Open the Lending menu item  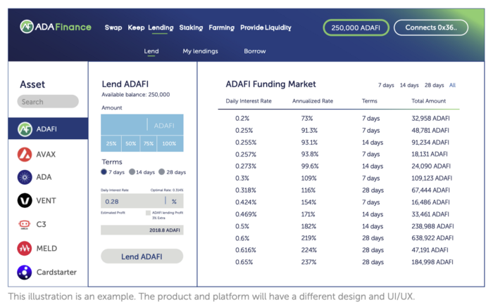pyautogui.click(x=161, y=27)
